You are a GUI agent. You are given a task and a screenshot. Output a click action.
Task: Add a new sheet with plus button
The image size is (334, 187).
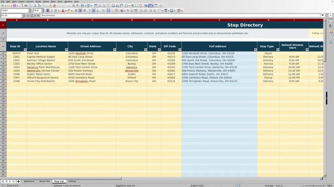point(18,181)
